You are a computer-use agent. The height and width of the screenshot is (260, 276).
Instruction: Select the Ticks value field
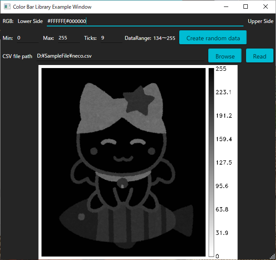112,38
